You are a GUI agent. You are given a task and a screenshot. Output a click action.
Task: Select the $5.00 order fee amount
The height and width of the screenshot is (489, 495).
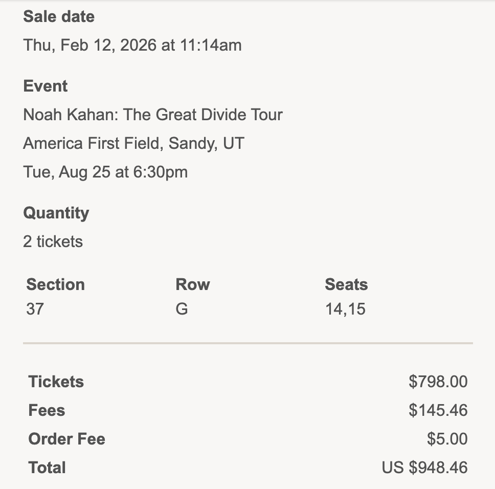pyautogui.click(x=447, y=439)
